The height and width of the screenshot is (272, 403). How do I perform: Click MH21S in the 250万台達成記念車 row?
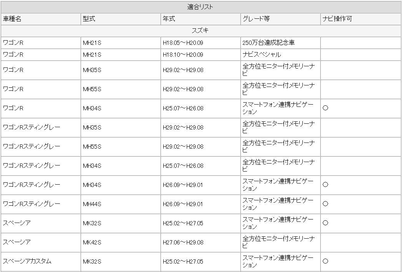point(92,43)
